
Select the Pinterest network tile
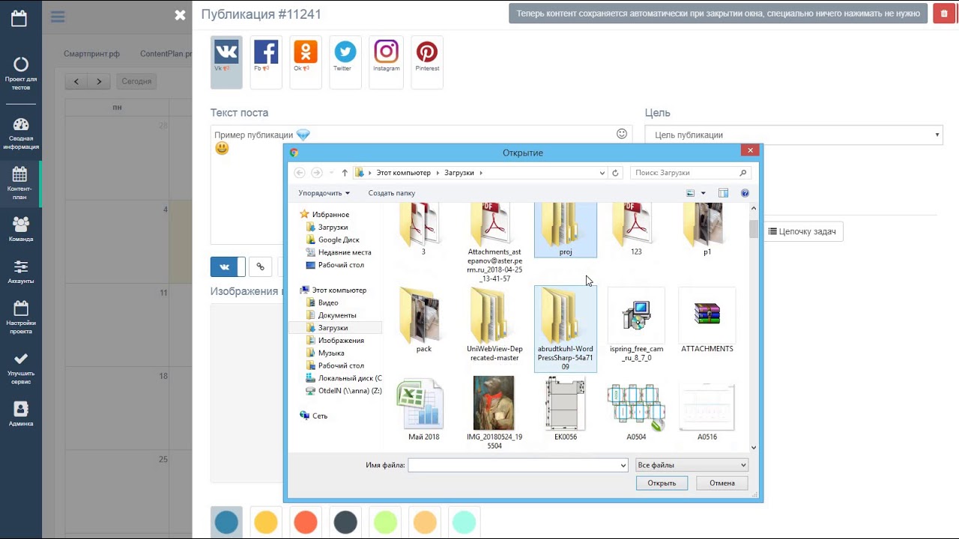coord(427,62)
